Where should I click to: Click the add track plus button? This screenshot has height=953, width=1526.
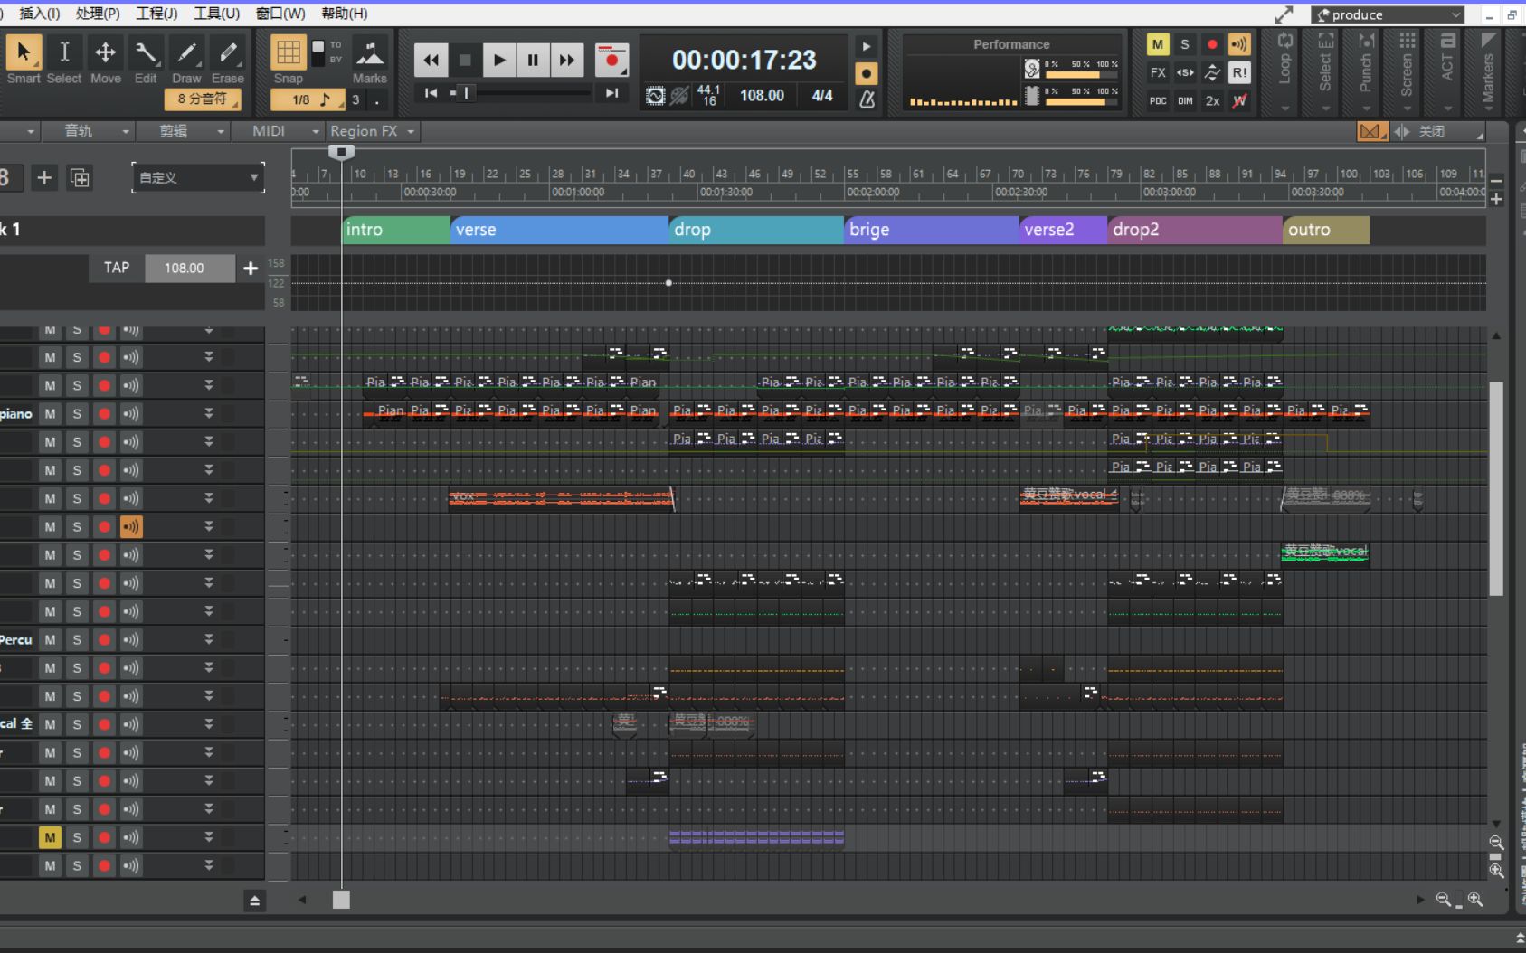point(43,177)
